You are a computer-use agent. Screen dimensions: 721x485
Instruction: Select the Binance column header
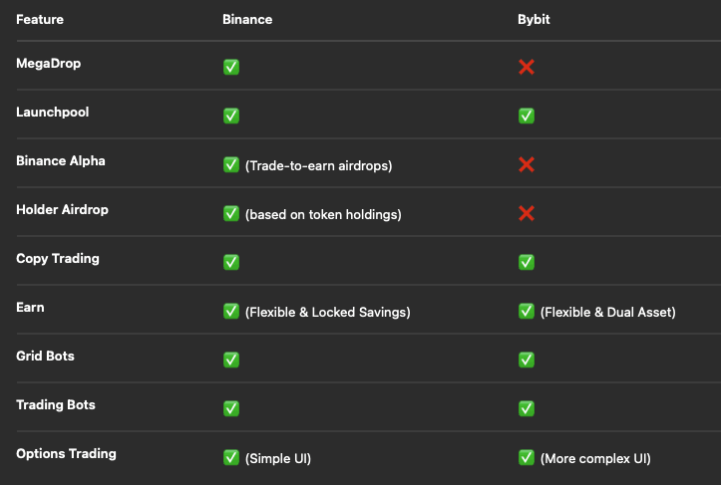pos(247,19)
